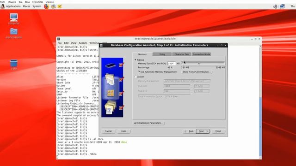Click the documents image in wizard sidebar
This screenshot has width=296, height=166.
[110, 79]
